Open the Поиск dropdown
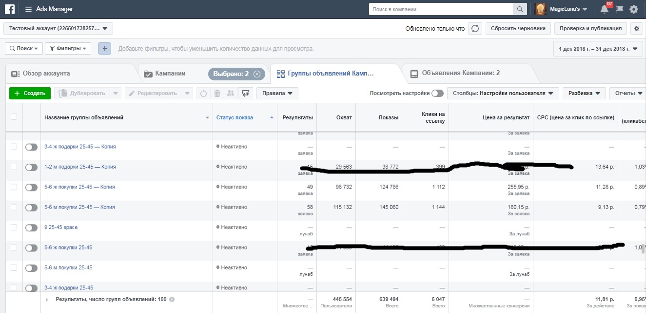The width and height of the screenshot is (646, 322). tap(23, 49)
